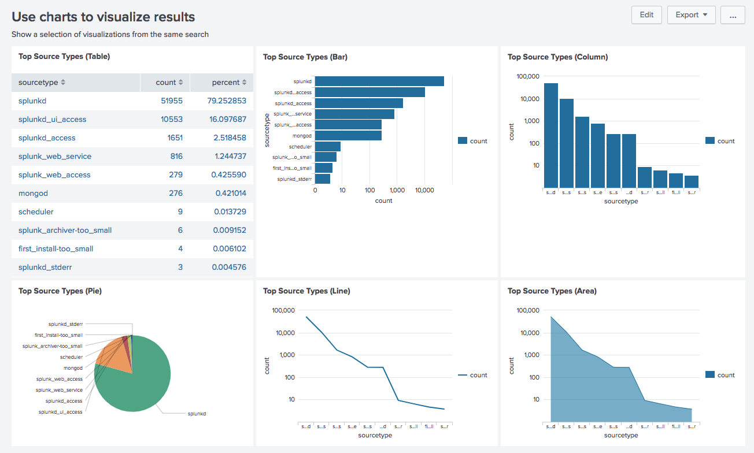This screenshot has height=453, width=754.
Task: Open the Export dropdown
Action: point(692,15)
